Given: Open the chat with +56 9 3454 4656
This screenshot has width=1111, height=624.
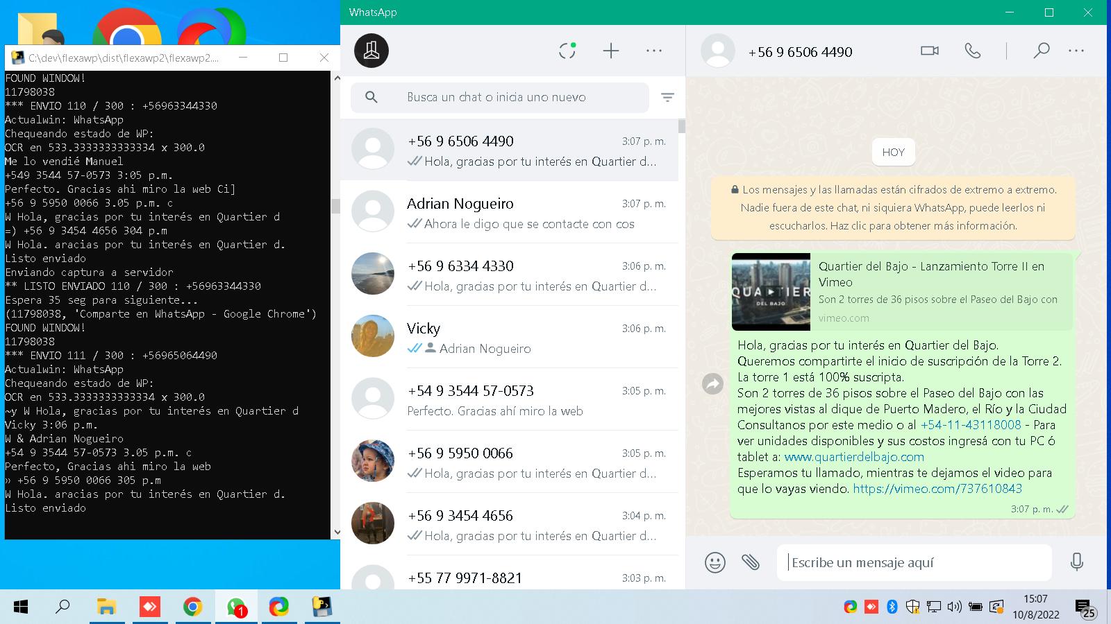Looking at the screenshot, I should pyautogui.click(x=509, y=525).
